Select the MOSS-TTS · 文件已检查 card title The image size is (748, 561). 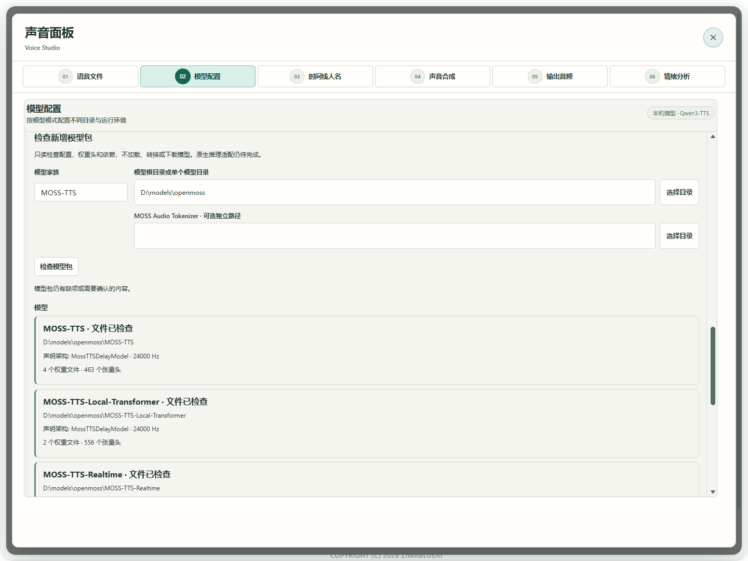[88, 328]
